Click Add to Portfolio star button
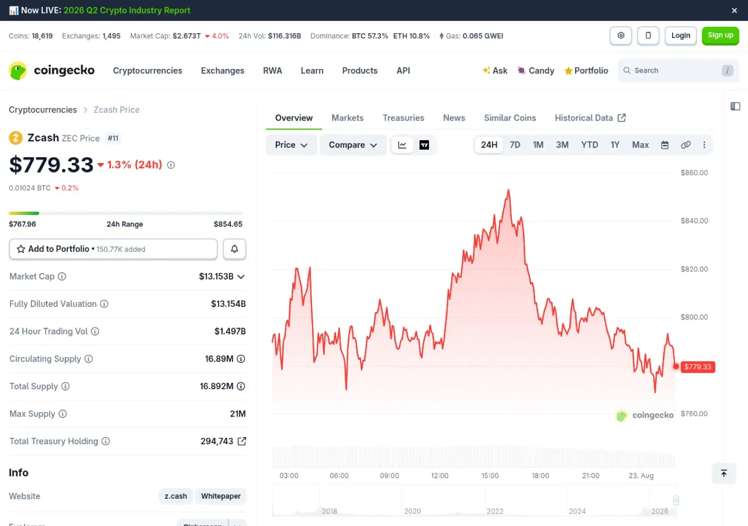 click(113, 249)
